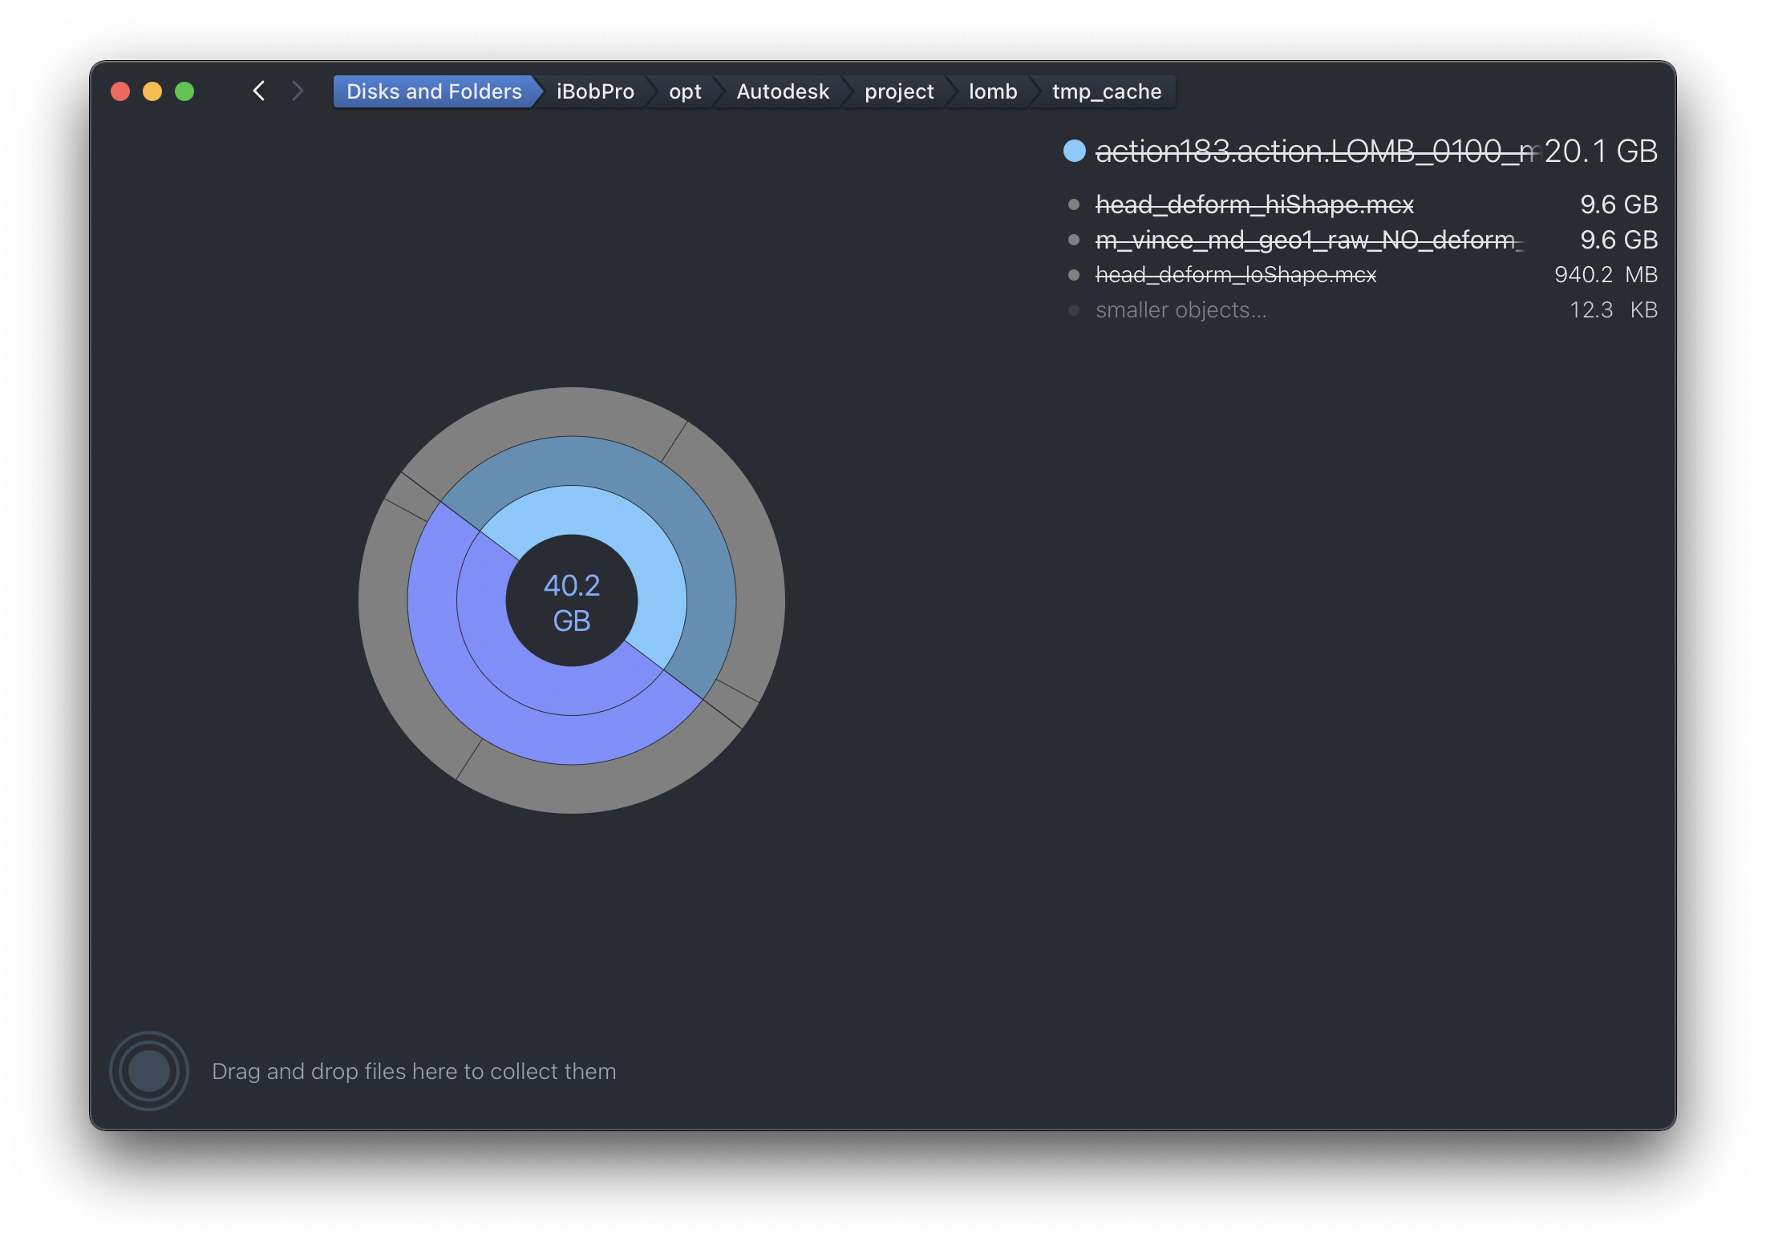This screenshot has height=1249, width=1766.
Task: Go to Disks and Folders breadcrumb
Action: tap(433, 91)
